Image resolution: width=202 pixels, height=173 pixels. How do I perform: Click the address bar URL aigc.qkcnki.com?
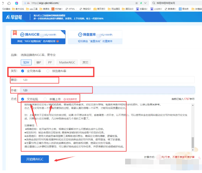click(x=45, y=3)
